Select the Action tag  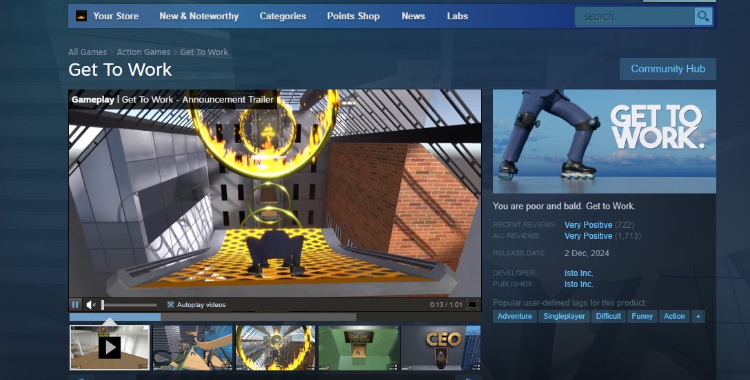[674, 316]
